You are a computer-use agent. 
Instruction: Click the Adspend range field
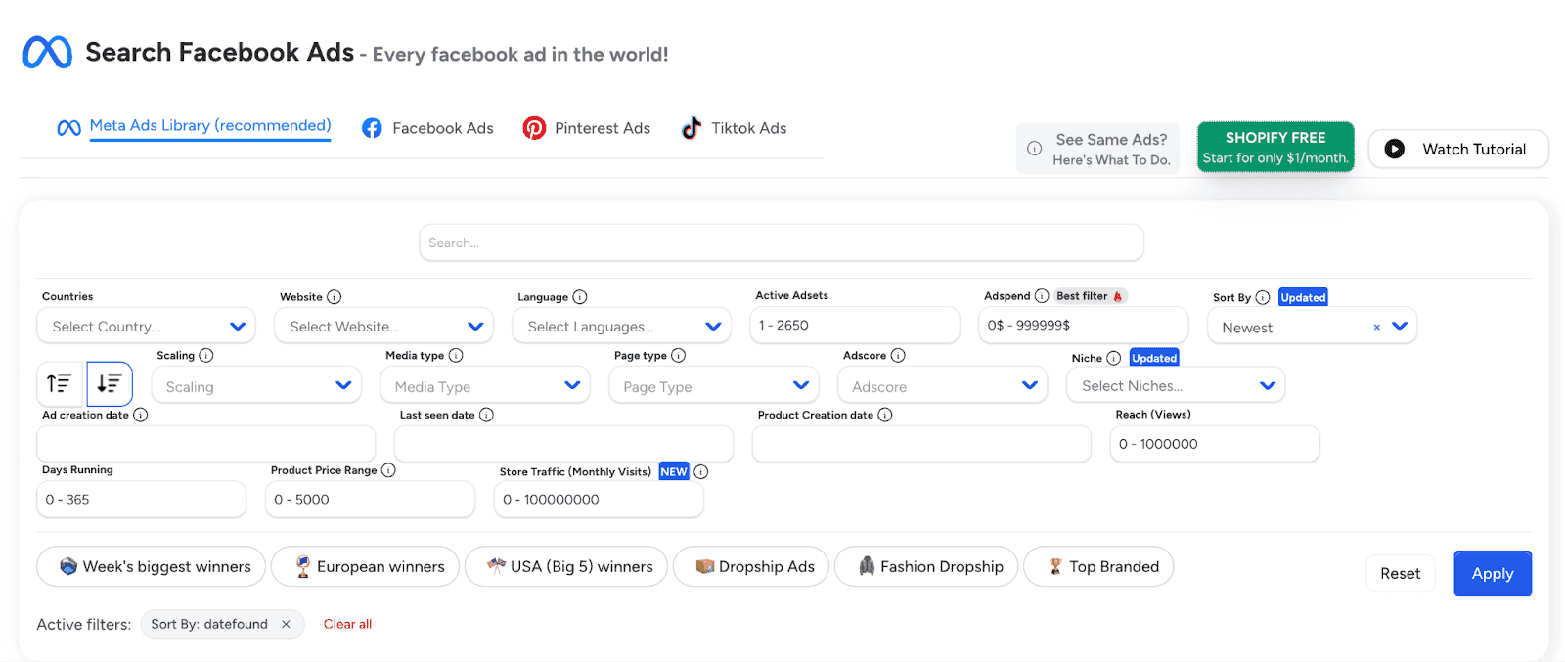[1084, 325]
